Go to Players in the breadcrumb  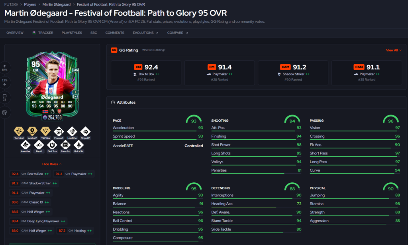pos(30,4)
